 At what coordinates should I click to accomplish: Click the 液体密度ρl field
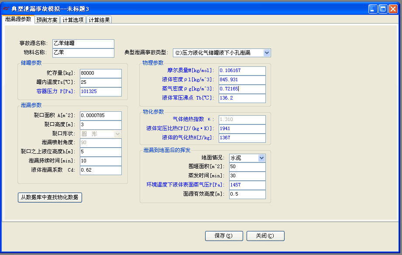pyautogui.click(x=242, y=80)
